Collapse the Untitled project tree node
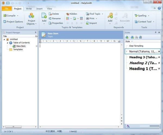The image size is (163, 135). 4,39
